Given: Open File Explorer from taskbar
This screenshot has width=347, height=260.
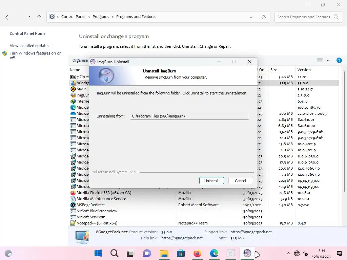Looking at the screenshot, I should tap(164, 253).
